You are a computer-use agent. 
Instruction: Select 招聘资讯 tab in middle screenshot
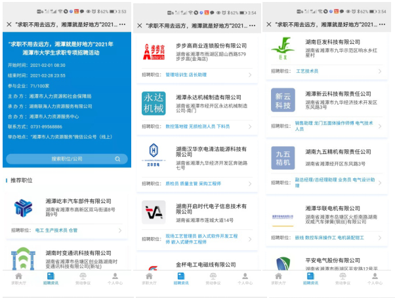pyautogui.click(x=181, y=278)
